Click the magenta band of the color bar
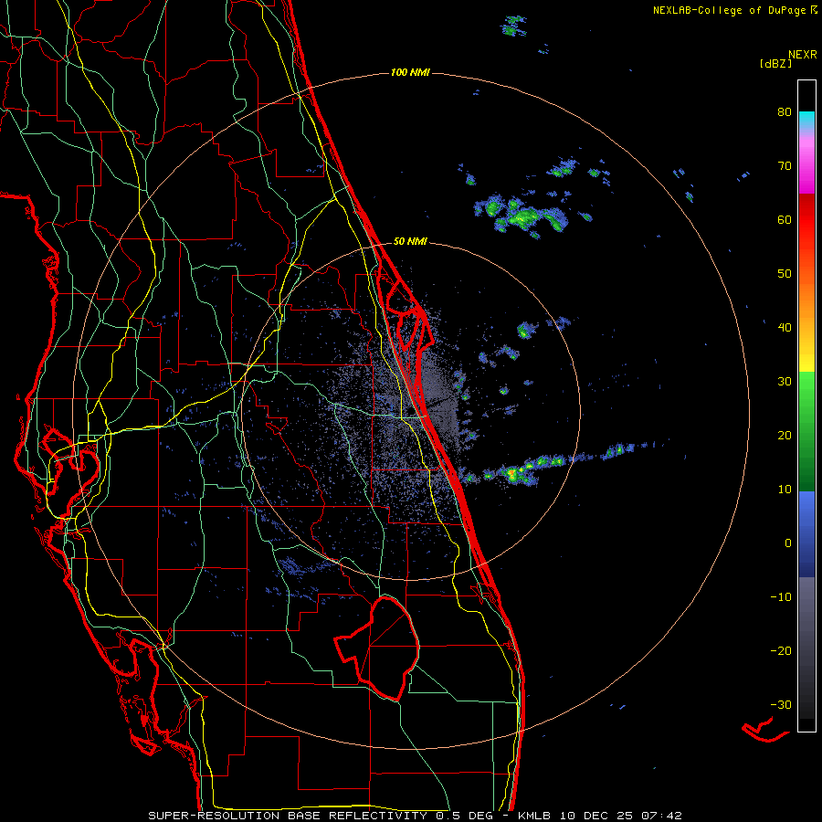Viewport: 822px width, 822px height. 806,167
